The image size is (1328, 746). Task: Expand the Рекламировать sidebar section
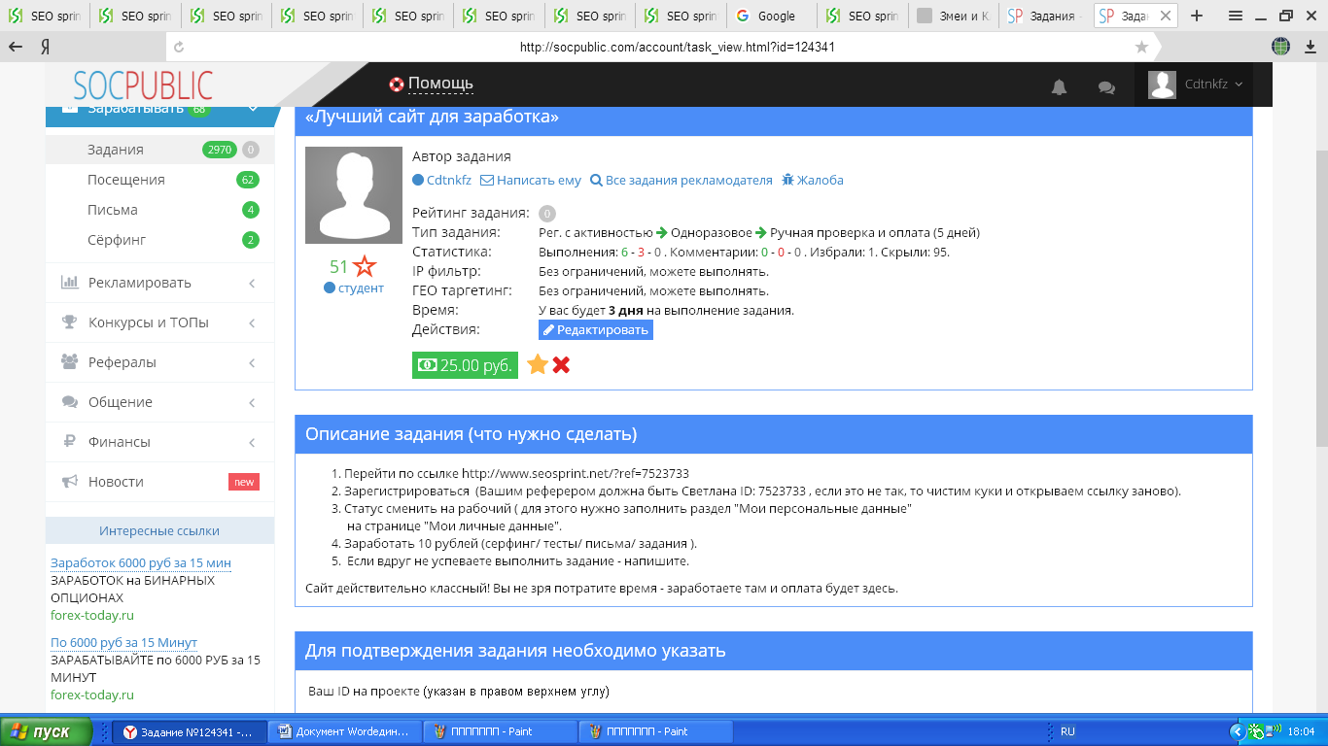159,283
